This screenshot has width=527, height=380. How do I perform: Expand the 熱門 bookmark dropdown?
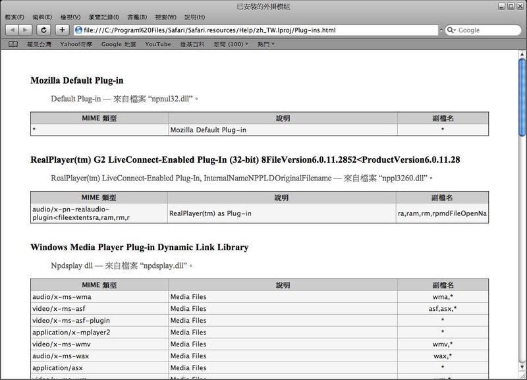click(266, 44)
